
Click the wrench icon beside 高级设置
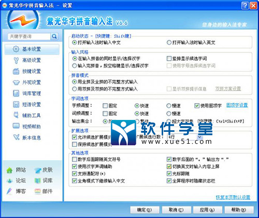(16, 60)
